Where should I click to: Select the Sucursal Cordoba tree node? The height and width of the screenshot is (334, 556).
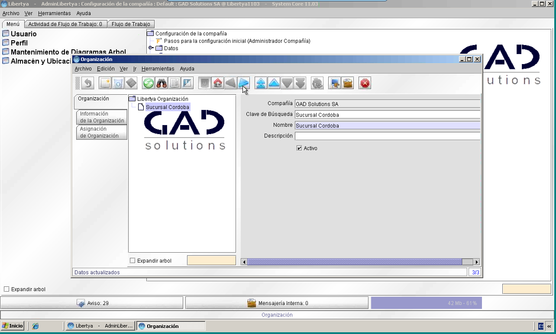[167, 107]
